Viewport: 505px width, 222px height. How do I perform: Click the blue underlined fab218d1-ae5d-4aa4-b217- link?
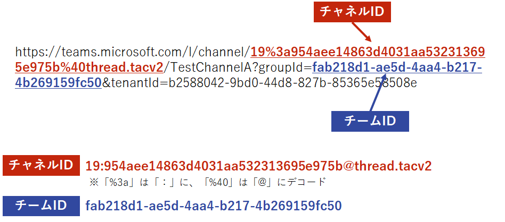(397, 68)
